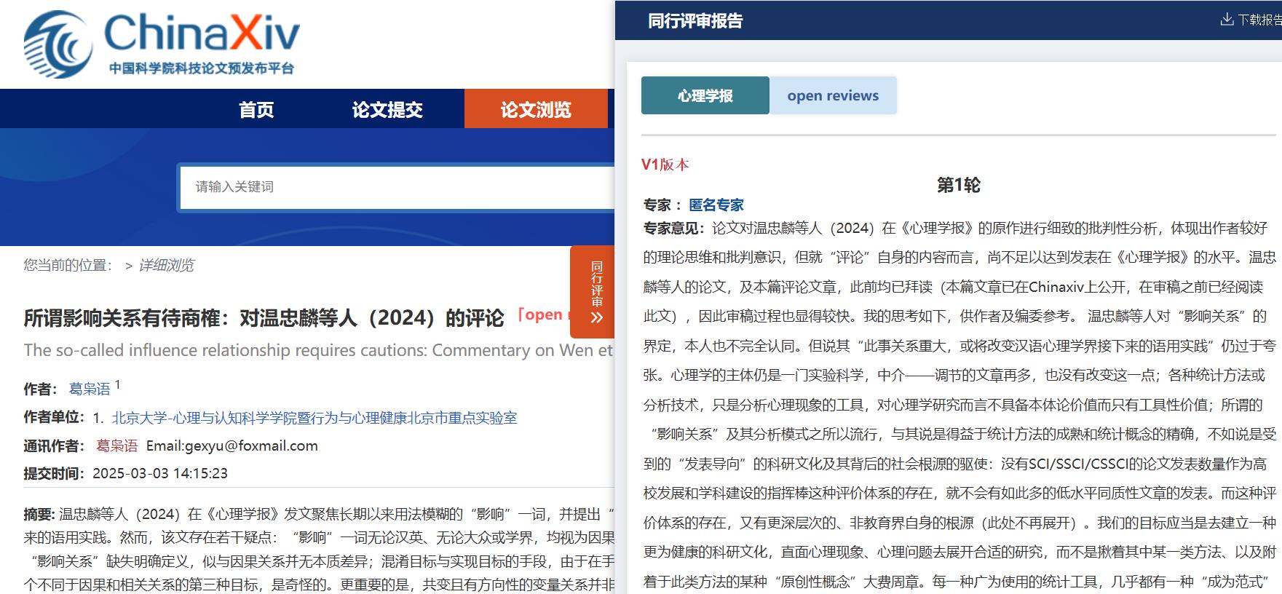
Task: Switch to the open reviews tab
Action: [x=833, y=95]
